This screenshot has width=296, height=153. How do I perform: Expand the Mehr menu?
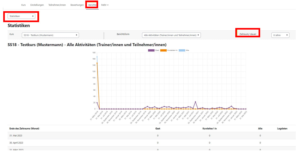105,5
